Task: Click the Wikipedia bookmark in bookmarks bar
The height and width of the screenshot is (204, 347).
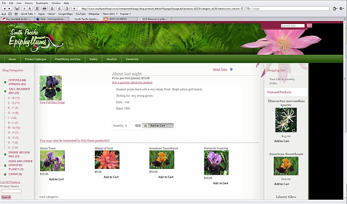Action: click(94, 14)
